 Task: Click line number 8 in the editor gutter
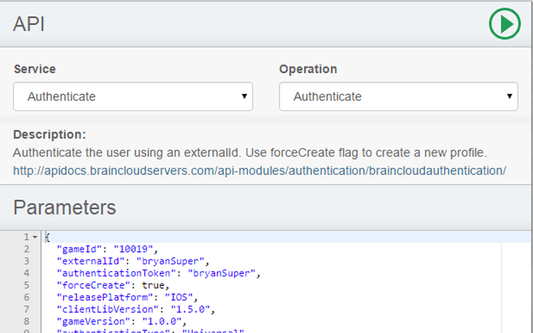point(27,322)
